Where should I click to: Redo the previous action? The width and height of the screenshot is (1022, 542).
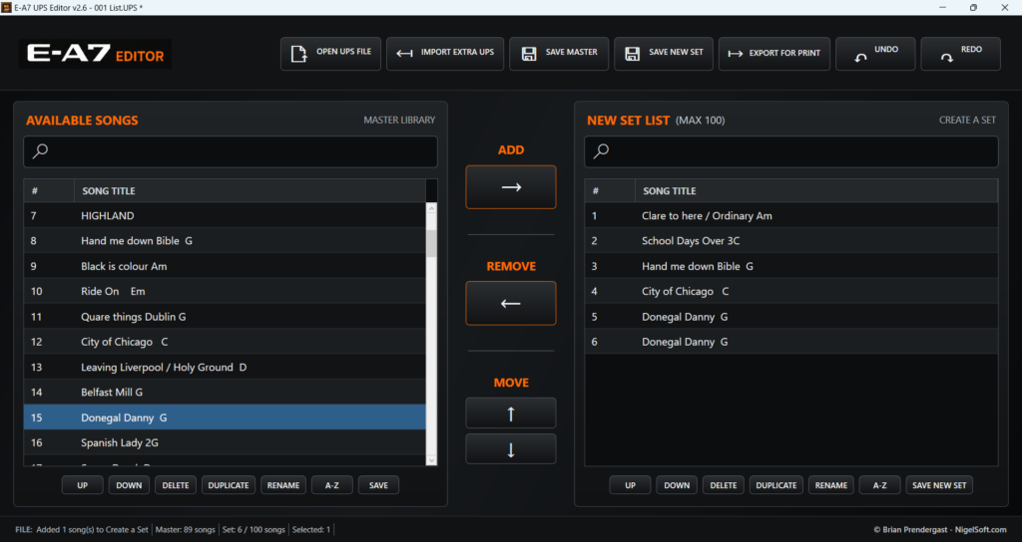pyautogui.click(x=961, y=54)
